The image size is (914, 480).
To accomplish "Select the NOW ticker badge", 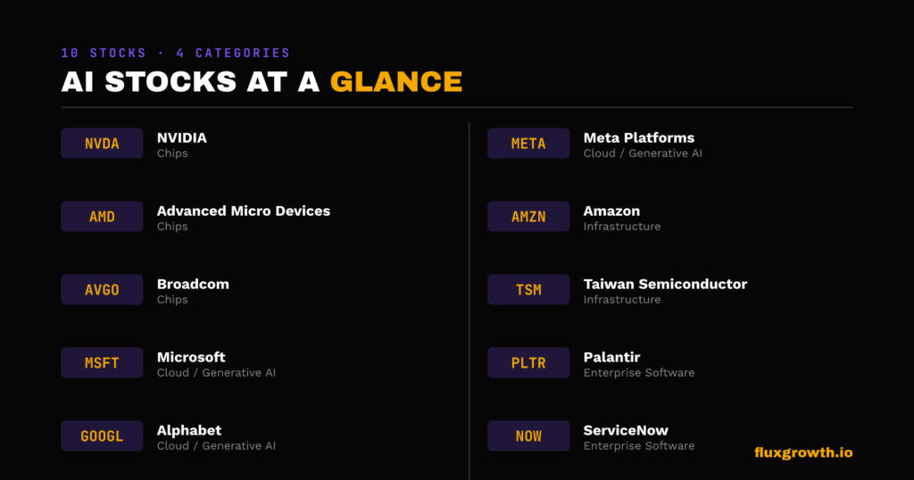I will click(528, 435).
